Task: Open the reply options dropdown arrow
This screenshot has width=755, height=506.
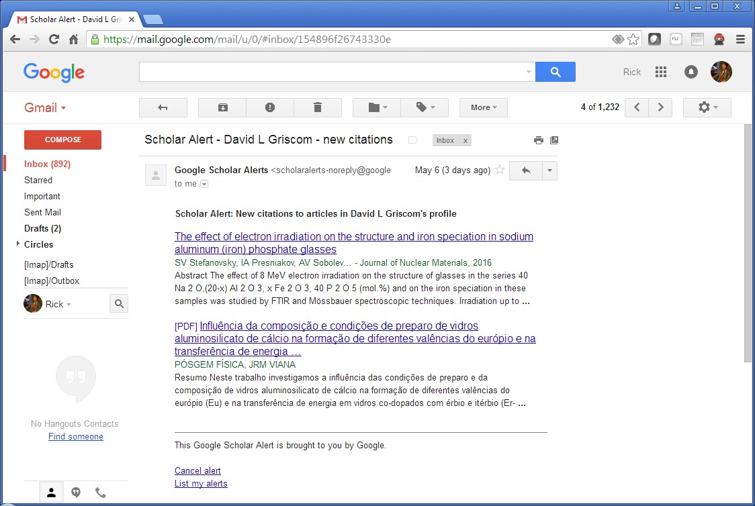Action: point(549,170)
